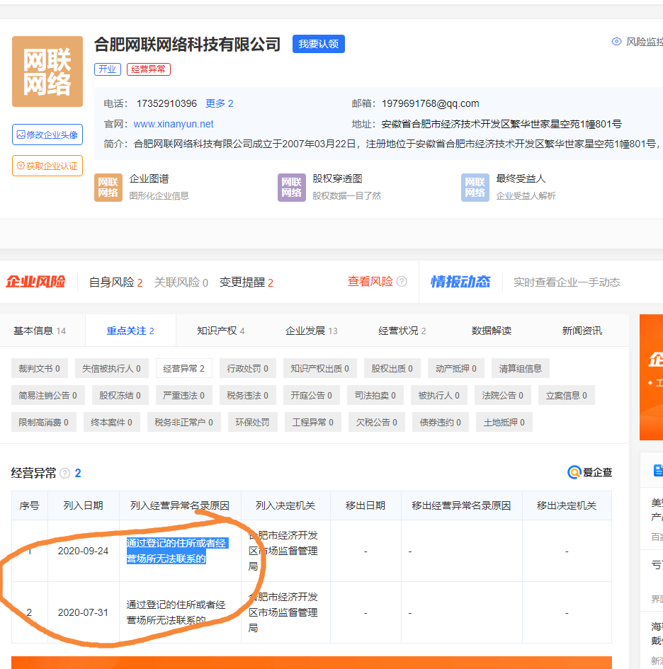The width and height of the screenshot is (663, 669).
Task: Select 失信被执行人 0 filter tag
Action: tap(111, 369)
